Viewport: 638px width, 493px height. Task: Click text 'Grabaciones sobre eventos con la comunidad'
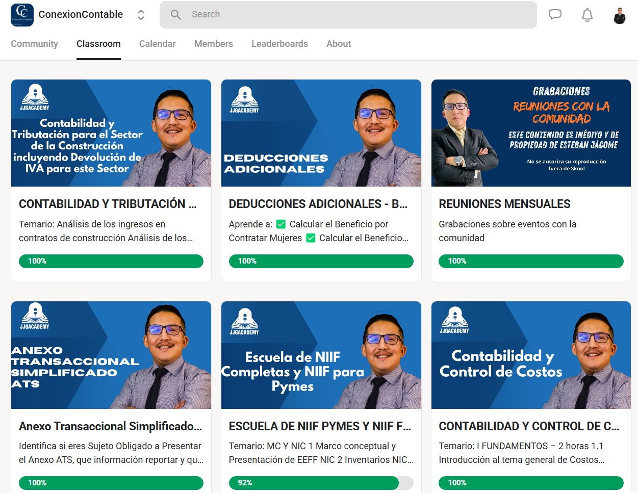coord(507,231)
